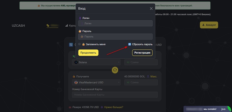Click the Регистрация button
Image resolution: width=232 pixels, height=112 pixels.
click(142, 53)
